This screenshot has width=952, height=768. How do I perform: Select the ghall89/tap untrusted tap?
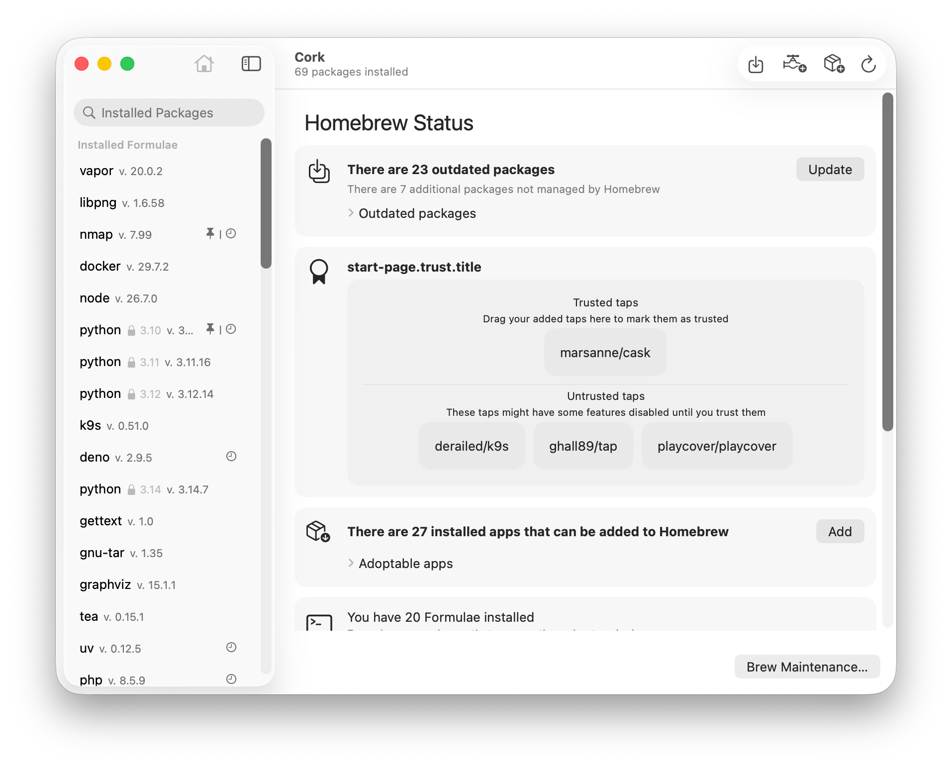point(583,446)
